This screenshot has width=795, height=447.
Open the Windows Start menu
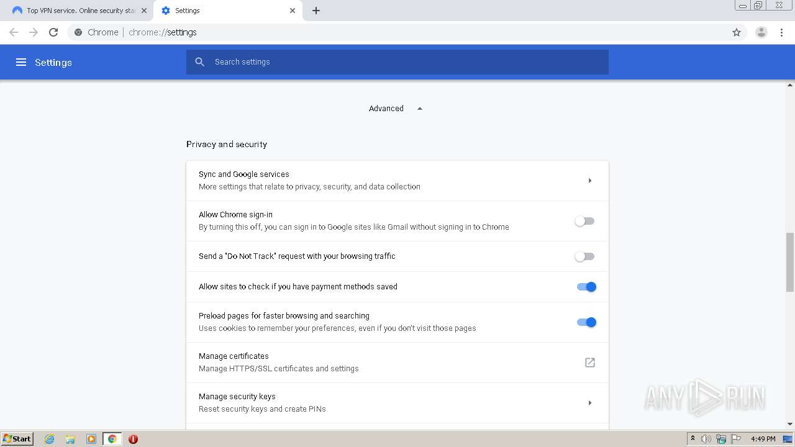tap(17, 439)
